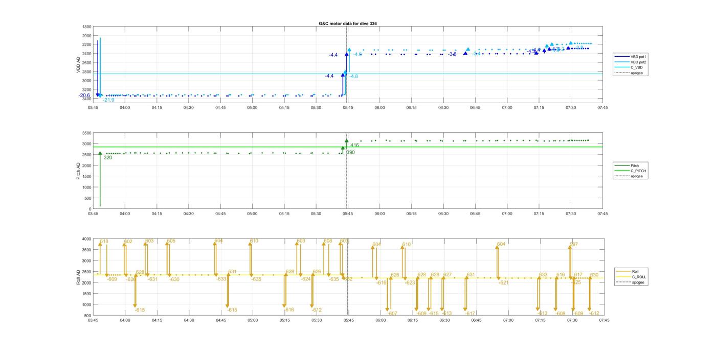The image size is (716, 354).
Task: Click the '416' pitch data label
Action: pyautogui.click(x=354, y=146)
